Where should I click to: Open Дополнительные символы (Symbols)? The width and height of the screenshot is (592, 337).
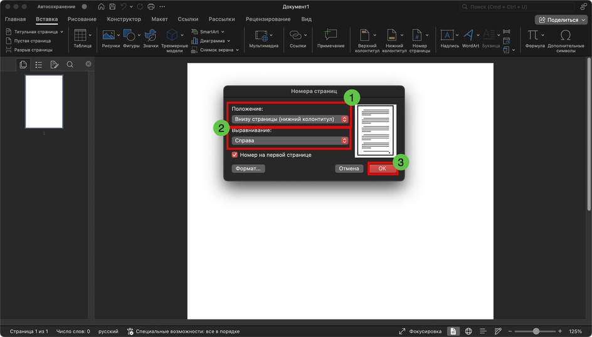point(566,41)
